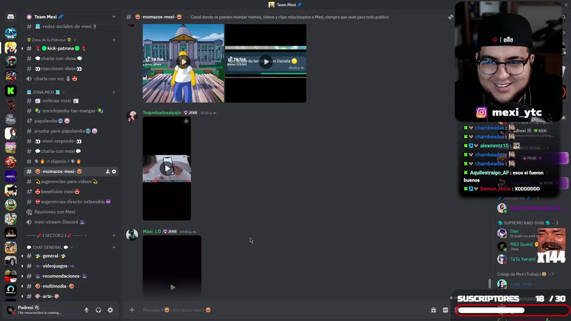This screenshot has width=571, height=321.
Task: Open Reuniones con Mexi stage channel
Action: click(70, 212)
